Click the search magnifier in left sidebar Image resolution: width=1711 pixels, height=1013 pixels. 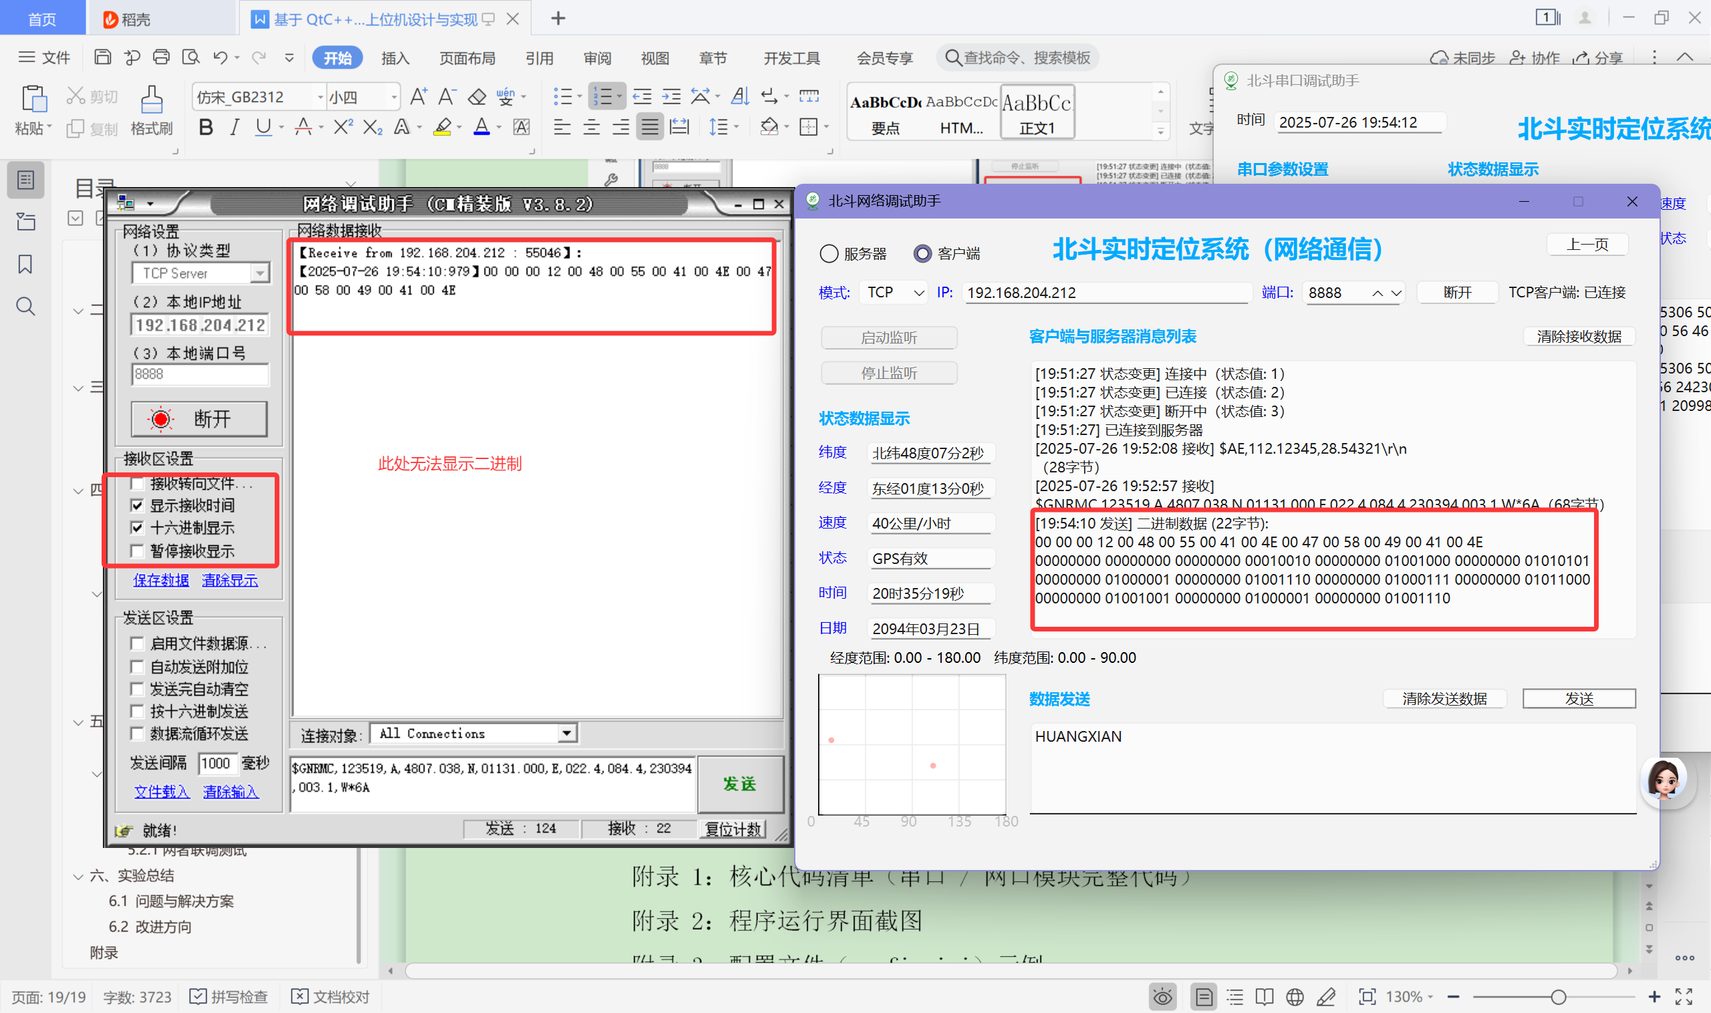[x=25, y=307]
